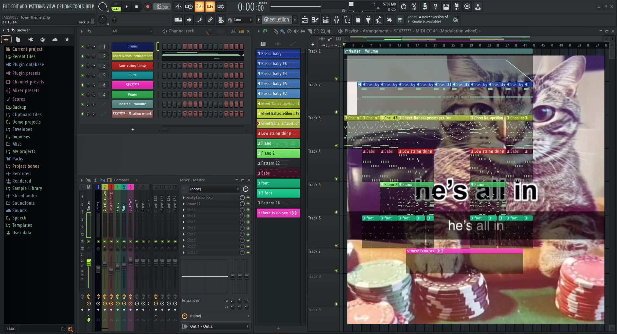This screenshot has height=334, width=617.
Task: Open the OPTIONS menu
Action: (x=64, y=6)
